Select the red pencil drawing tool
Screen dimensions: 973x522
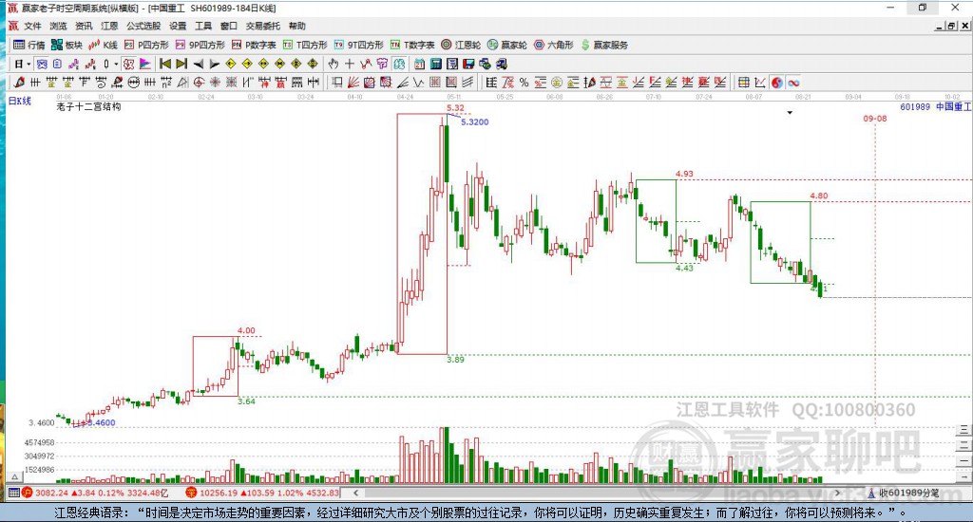19,83
